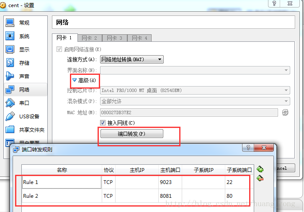The height and width of the screenshot is (212, 304).
Task: Open the 系统 system settings icon
Action: (10, 36)
